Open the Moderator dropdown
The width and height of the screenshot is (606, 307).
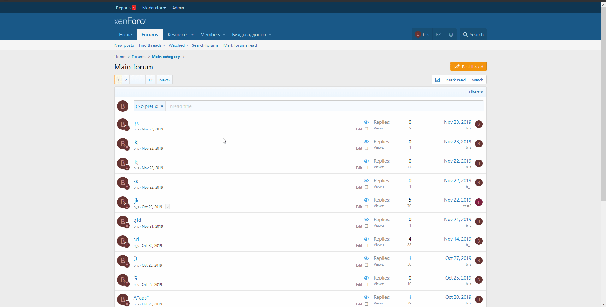[154, 8]
